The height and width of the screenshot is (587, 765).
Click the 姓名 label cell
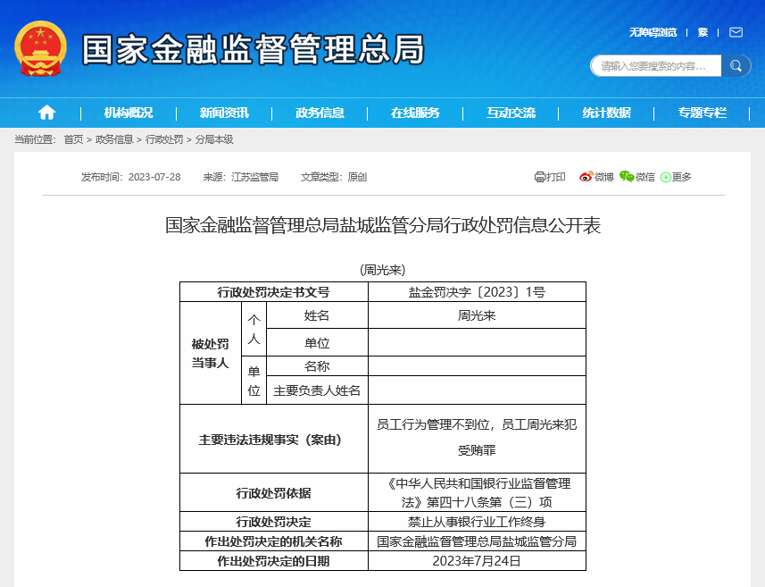[x=317, y=315]
